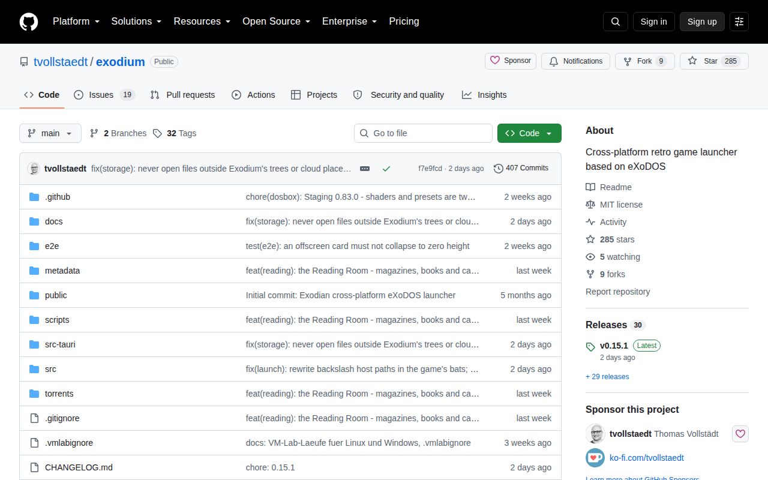Open the main branch selector dropdown
The height and width of the screenshot is (480, 768).
tap(50, 133)
